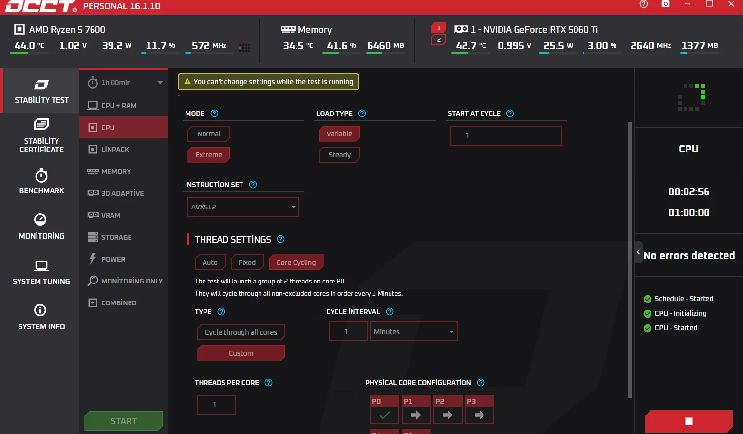
Task: Toggle core P1 arrow setting
Action: (416, 415)
